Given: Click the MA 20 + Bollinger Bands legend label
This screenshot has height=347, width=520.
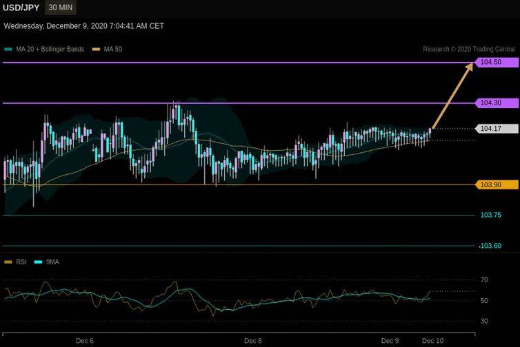Looking at the screenshot, I should click(x=50, y=49).
